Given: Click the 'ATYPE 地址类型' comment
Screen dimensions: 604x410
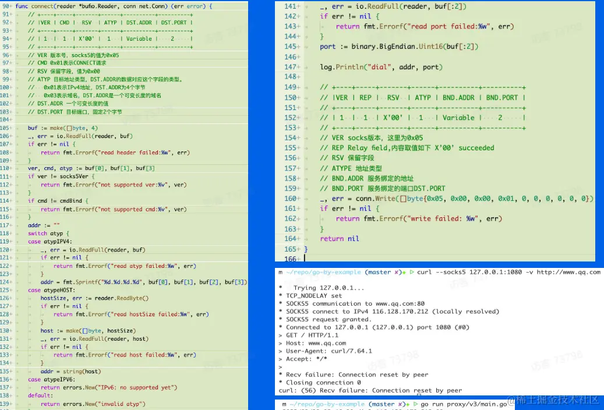Looking at the screenshot, I should 351,168.
